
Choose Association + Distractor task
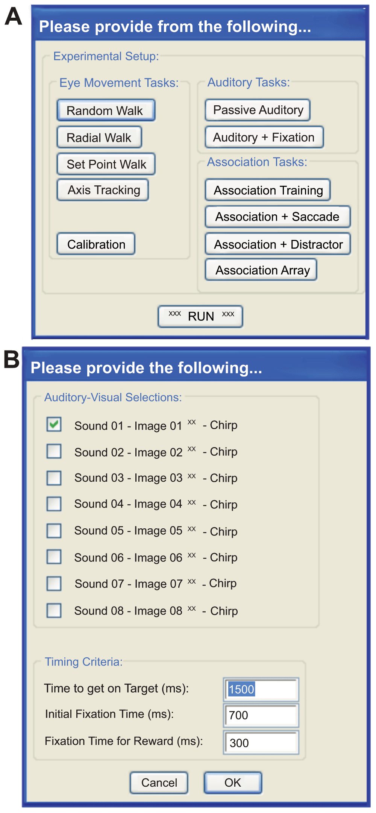[x=278, y=244]
